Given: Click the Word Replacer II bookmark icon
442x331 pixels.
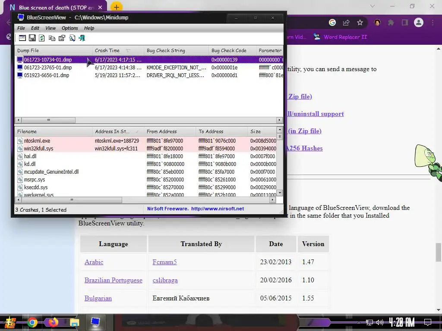Looking at the screenshot, I should point(317,37).
